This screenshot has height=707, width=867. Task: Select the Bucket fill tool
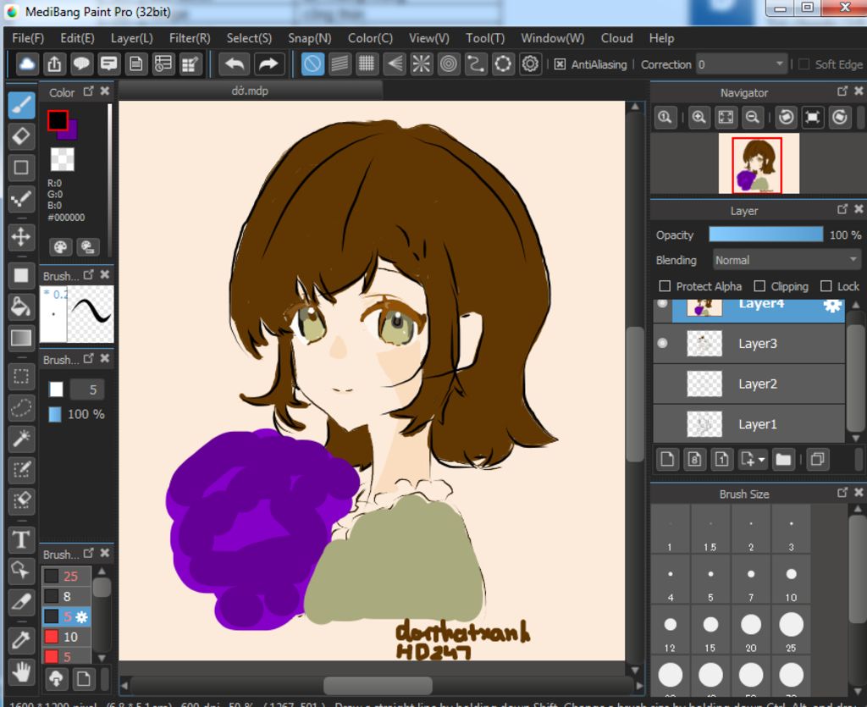(21, 307)
